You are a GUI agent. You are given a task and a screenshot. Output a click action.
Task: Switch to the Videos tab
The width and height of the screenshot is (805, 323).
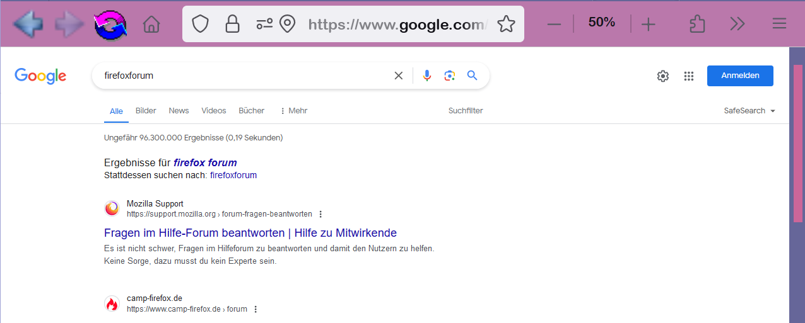214,111
